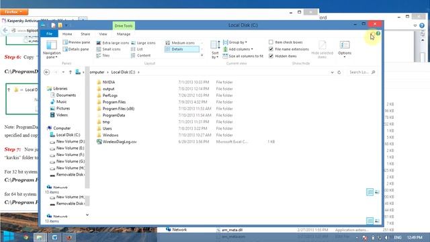Select the Drive Tools contextual tab

tap(124, 26)
